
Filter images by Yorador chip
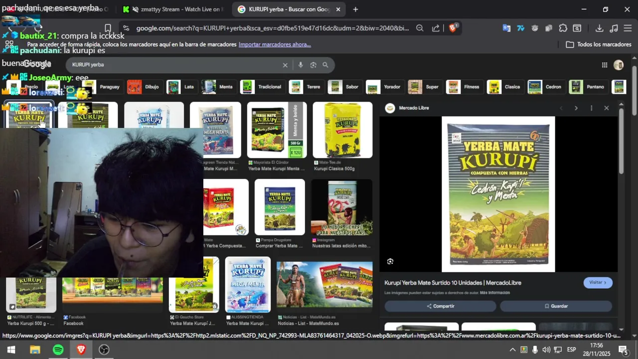click(384, 87)
